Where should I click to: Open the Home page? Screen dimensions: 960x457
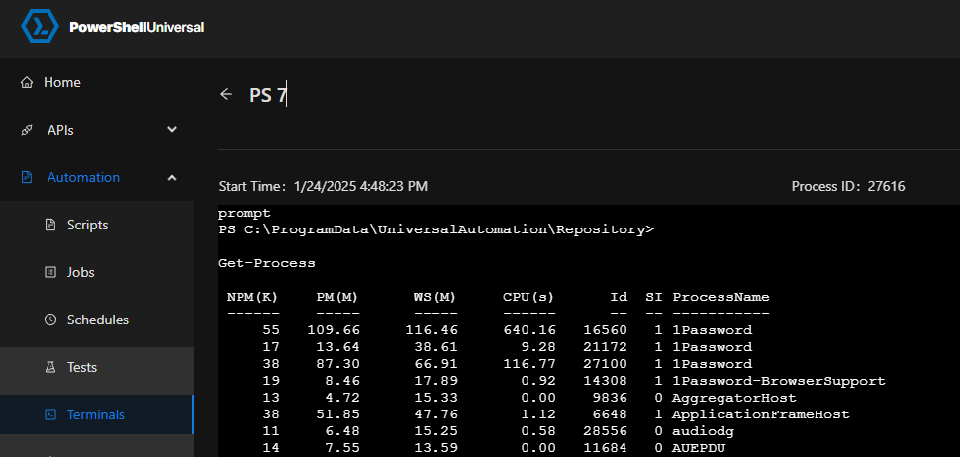62,82
